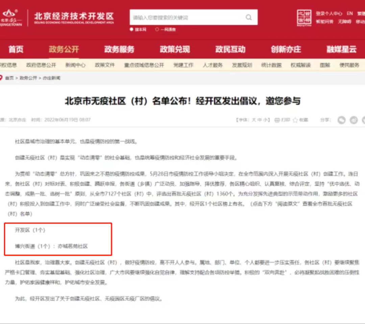The width and height of the screenshot is (365, 324).
Task: Go to the 权威解读 sub-navigation link
Action: (x=301, y=65)
